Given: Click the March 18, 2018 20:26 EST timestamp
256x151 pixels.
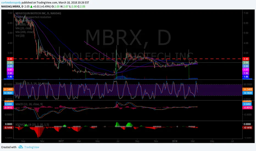Looking at the screenshot, I should (x=74, y=3).
